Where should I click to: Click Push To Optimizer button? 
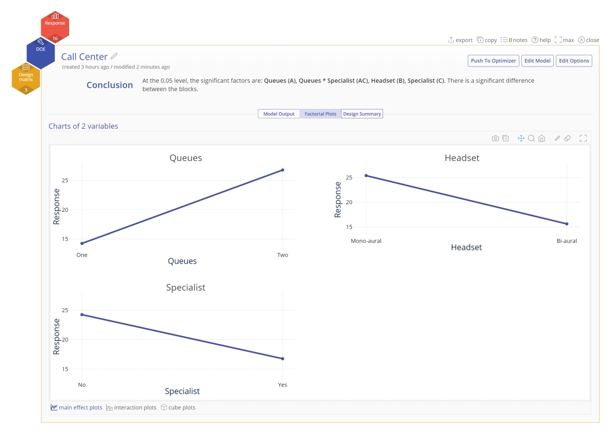point(493,61)
